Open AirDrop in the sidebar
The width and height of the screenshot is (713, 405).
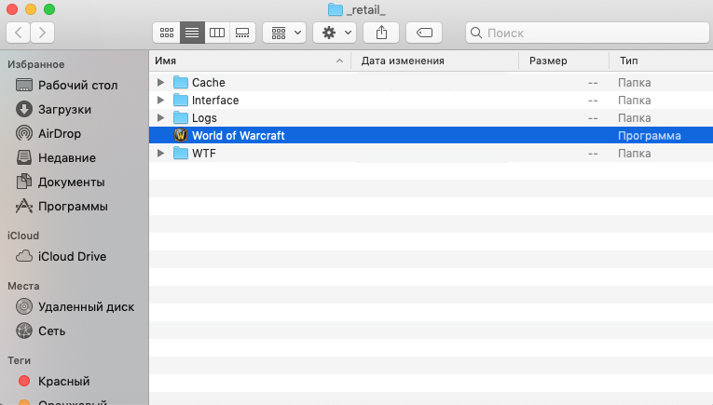pyautogui.click(x=60, y=133)
